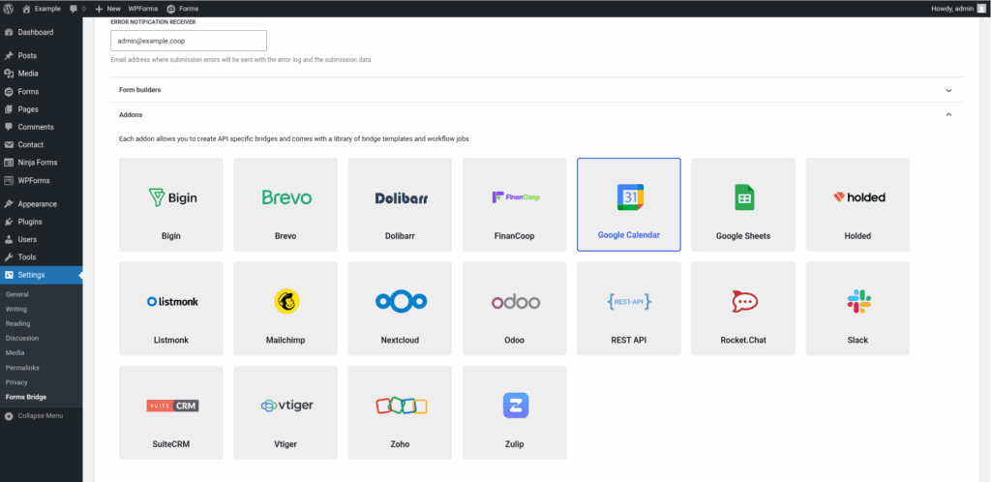Click the Mailchimp addon logo
This screenshot has height=482, width=991.
[x=285, y=301]
